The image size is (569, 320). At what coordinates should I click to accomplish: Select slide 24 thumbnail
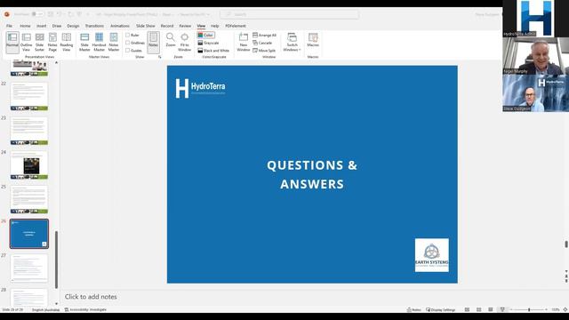(29, 165)
